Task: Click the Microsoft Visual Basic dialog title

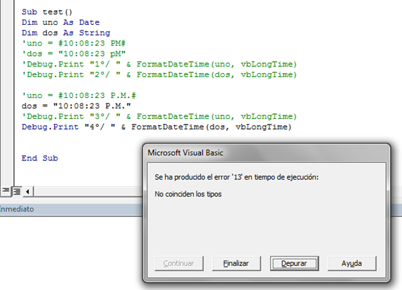Action: (185, 153)
